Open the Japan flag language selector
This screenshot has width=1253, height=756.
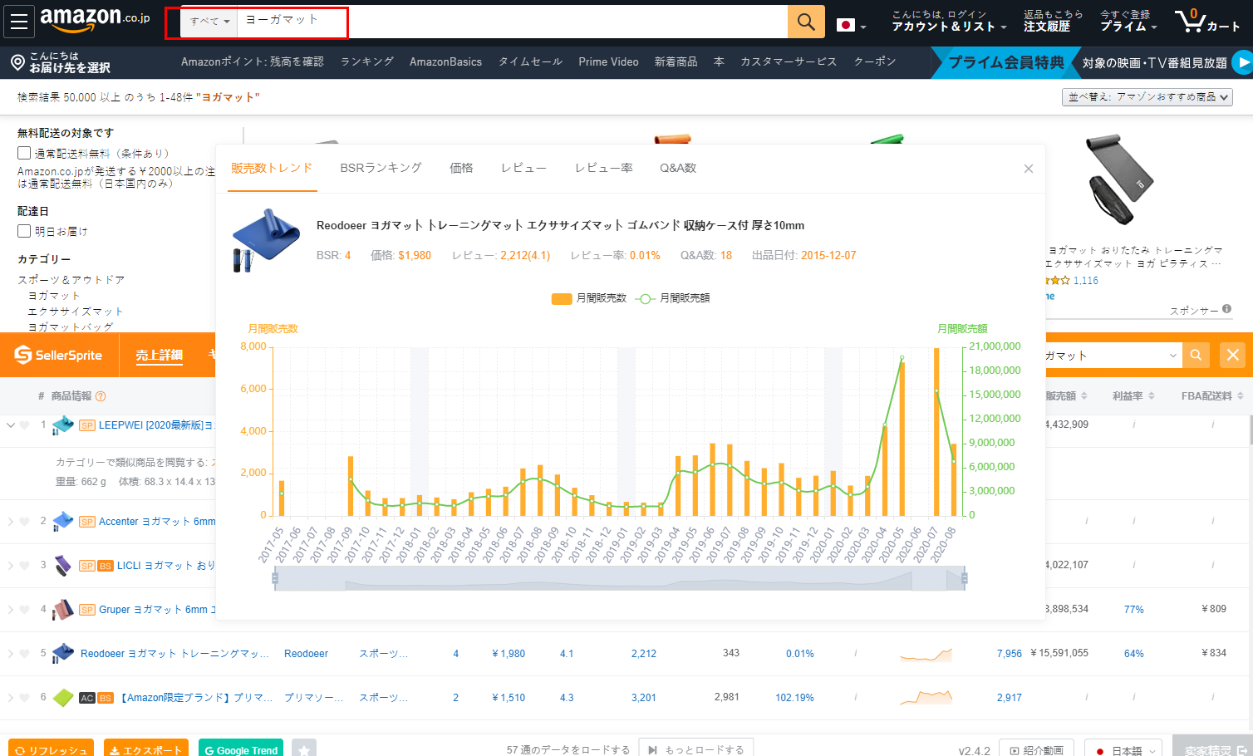[x=851, y=25]
